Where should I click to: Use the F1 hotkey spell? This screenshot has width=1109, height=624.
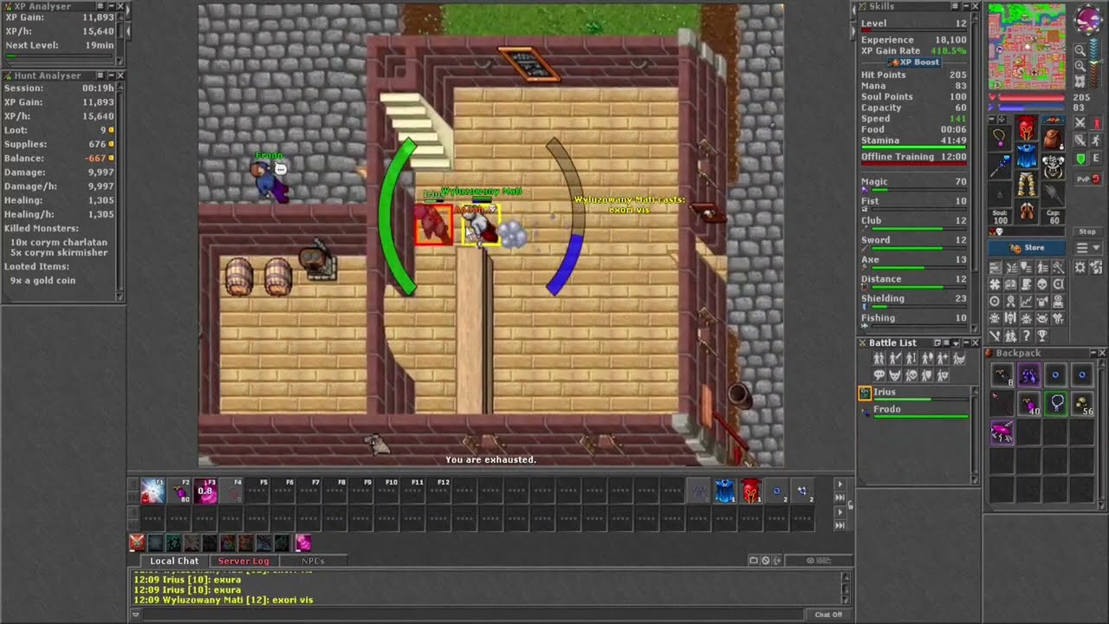[x=153, y=491]
